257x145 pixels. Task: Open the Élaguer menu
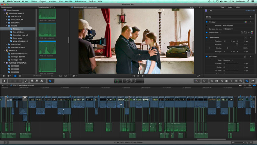tap(43, 1)
